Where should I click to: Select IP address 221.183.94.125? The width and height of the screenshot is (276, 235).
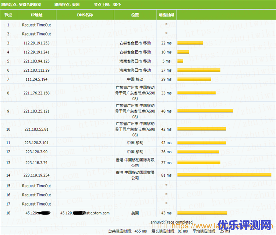(x=36, y=61)
